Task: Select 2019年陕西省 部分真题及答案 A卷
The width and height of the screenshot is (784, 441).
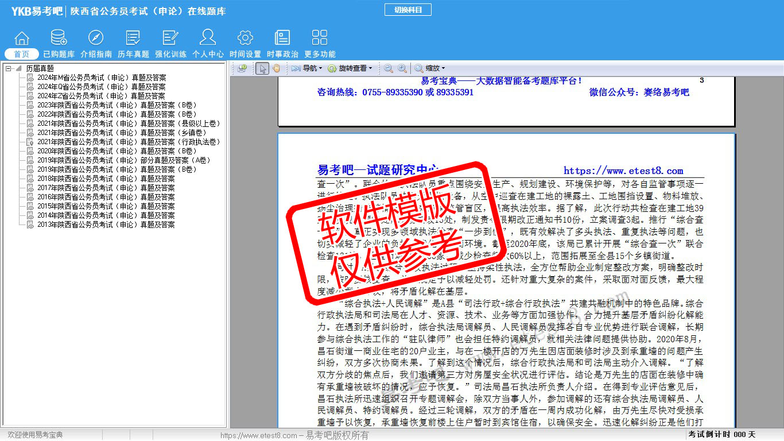Action: pos(124,160)
